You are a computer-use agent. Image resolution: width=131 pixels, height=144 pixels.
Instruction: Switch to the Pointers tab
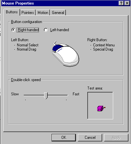[28, 13]
